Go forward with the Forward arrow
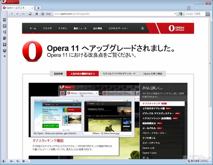The width and height of the screenshot is (213, 165). pos(17,14)
